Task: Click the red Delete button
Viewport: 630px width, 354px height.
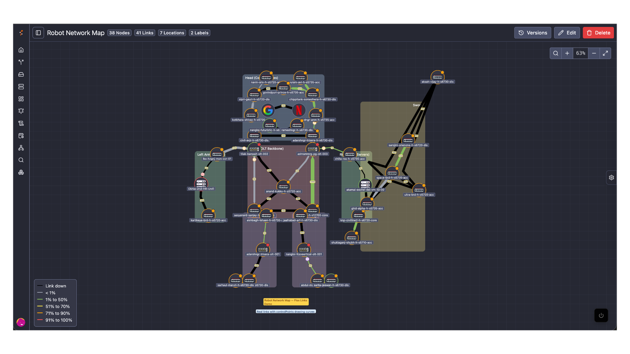Action: (598, 33)
